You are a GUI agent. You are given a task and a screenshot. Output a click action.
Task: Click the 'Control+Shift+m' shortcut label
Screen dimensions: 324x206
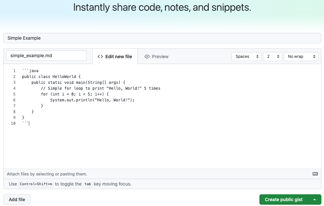coord(36,184)
